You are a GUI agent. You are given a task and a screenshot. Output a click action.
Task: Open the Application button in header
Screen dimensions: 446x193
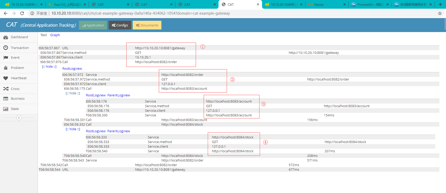coord(93,25)
